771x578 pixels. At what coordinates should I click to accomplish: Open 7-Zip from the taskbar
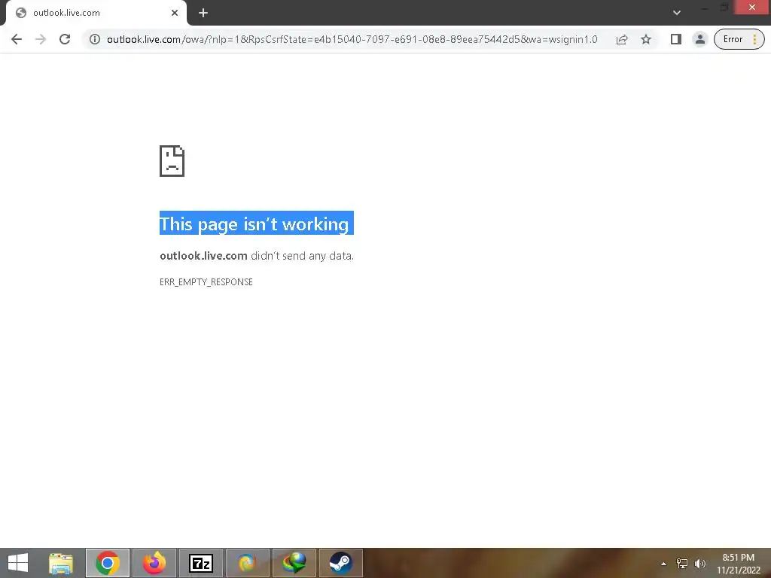(x=201, y=563)
